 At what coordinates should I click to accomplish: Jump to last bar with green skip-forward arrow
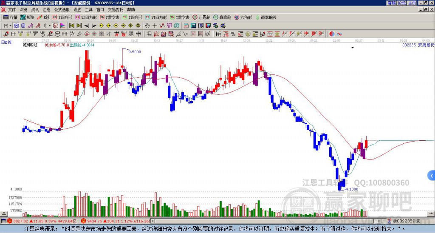(x=79, y=26)
